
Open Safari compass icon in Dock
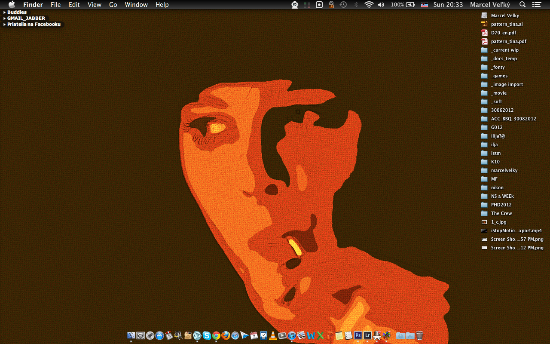point(235,335)
